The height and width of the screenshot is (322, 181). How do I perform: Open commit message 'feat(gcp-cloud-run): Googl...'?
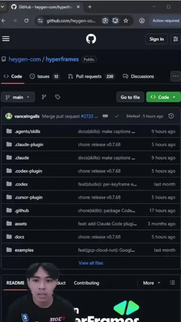tap(107, 250)
